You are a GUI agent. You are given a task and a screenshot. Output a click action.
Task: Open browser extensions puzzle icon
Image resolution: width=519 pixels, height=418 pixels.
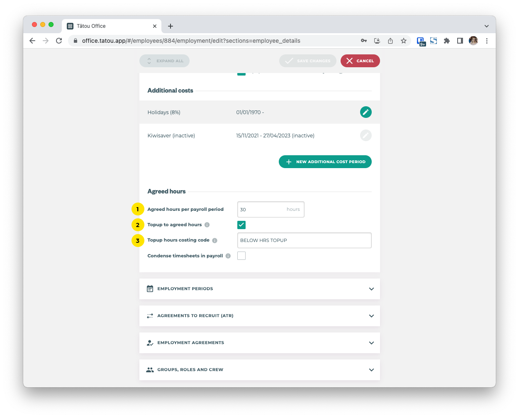click(447, 41)
